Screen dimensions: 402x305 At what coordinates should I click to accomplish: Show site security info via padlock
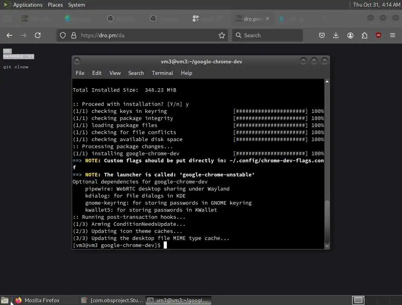[x=74, y=35]
